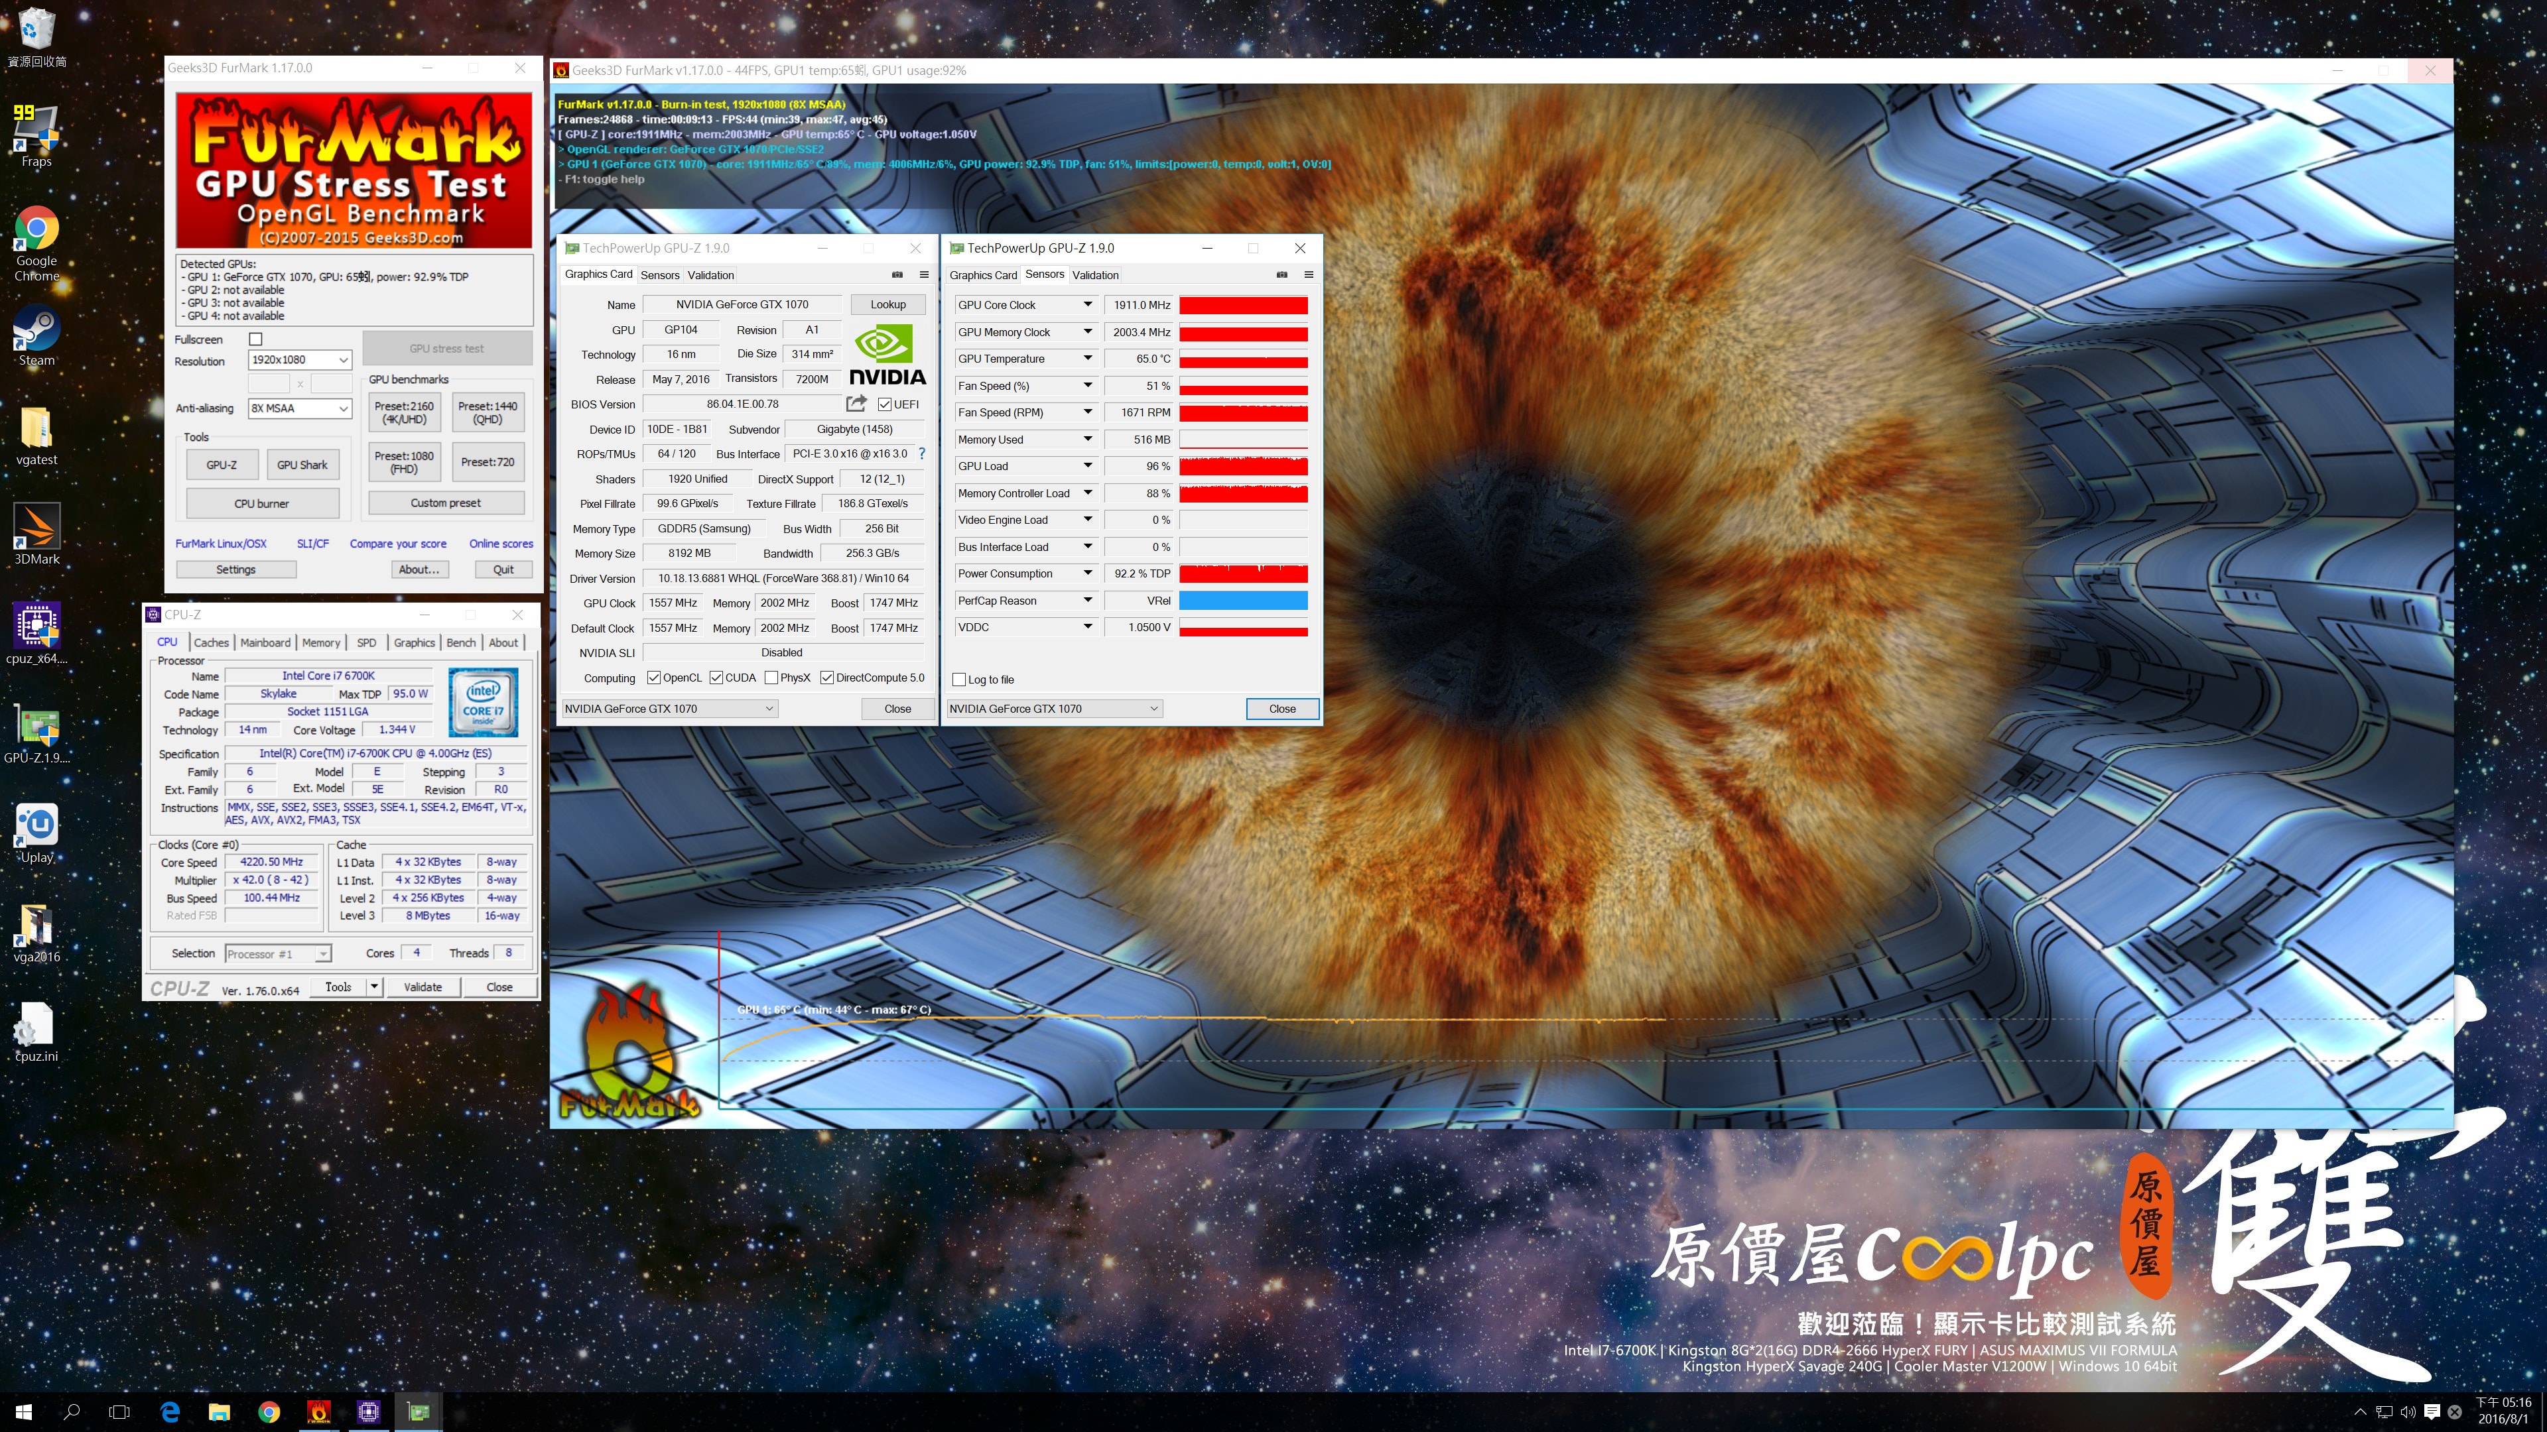This screenshot has width=2547, height=1432.
Task: Switch to the Mainboard tab in CPU-Z
Action: tap(265, 642)
